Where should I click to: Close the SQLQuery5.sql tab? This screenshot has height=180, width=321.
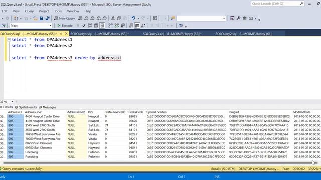[x=66, y=34]
